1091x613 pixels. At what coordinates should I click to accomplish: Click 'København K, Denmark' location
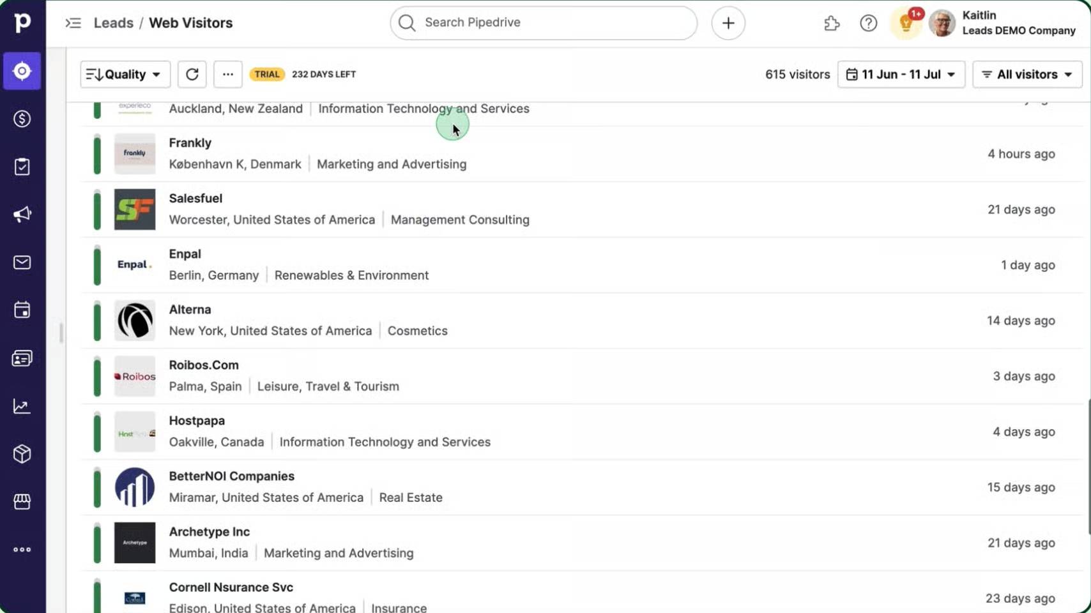click(x=235, y=164)
